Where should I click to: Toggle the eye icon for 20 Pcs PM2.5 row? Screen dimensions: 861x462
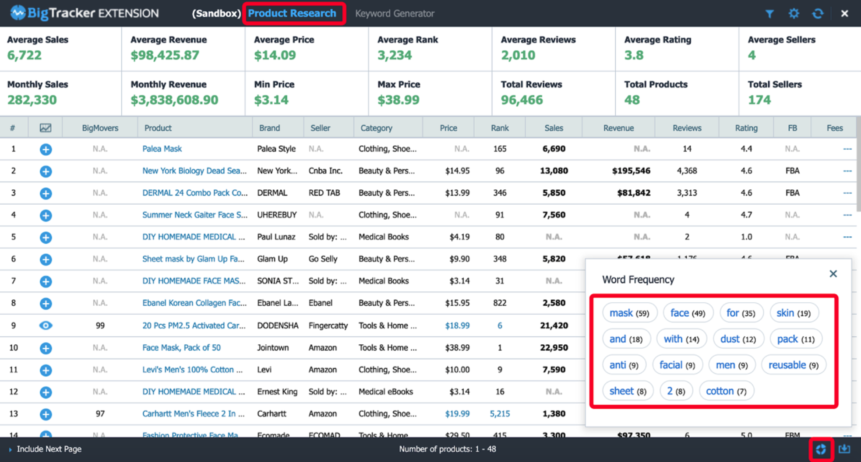[46, 325]
